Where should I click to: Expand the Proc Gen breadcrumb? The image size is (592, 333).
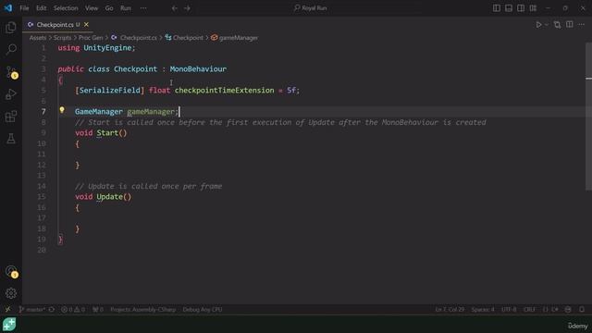pyautogui.click(x=91, y=38)
